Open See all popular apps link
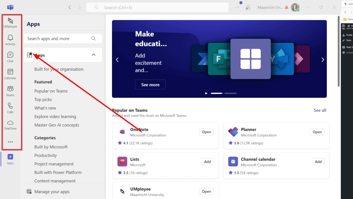Image resolution: width=353 pixels, height=199 pixels. tap(320, 110)
